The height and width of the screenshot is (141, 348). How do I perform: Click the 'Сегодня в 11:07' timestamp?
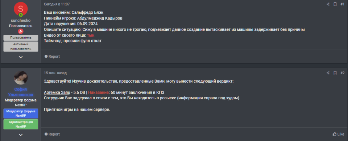(x=57, y=4)
